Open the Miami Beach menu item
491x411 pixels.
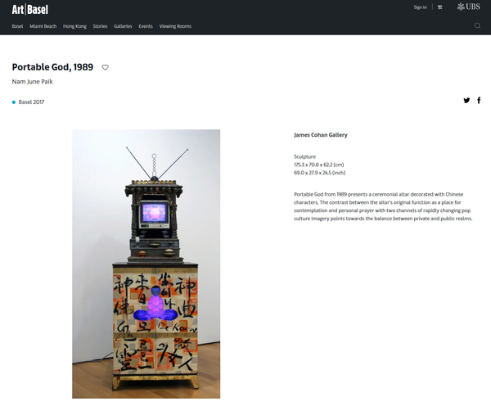(x=42, y=26)
